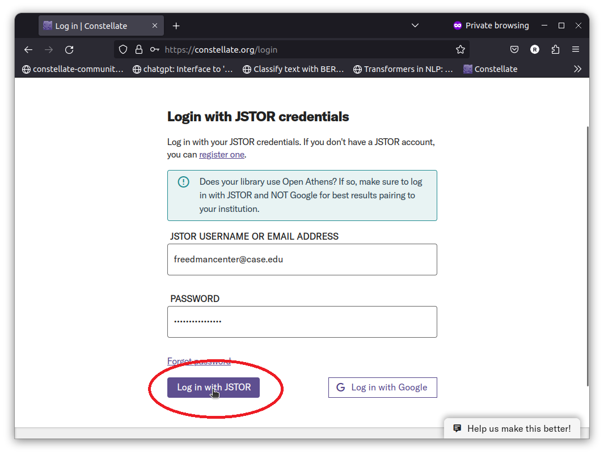Bookmark this page with the star
The height and width of the screenshot is (455, 604).
[461, 50]
